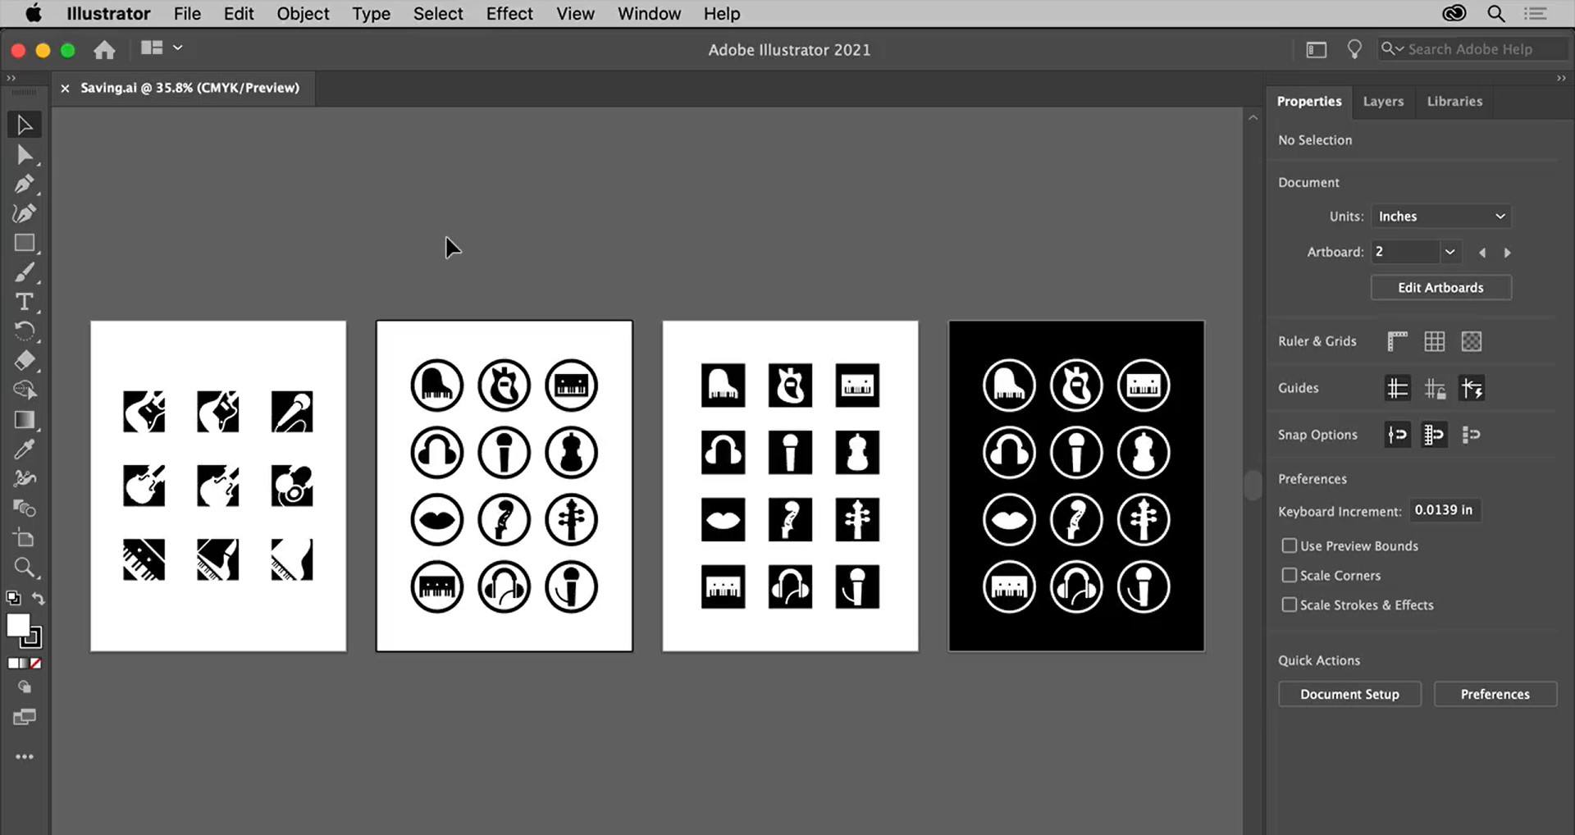The height and width of the screenshot is (835, 1575).
Task: Enable Use Preview Bounds preference
Action: pos(1289,545)
